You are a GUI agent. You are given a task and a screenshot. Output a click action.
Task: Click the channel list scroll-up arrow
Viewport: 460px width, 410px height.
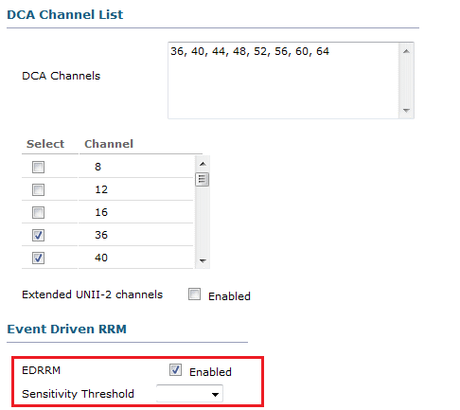[x=203, y=164]
